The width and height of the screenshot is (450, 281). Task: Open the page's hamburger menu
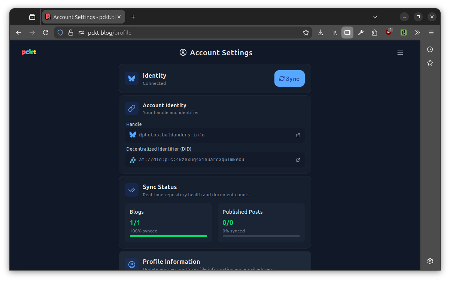click(x=400, y=52)
